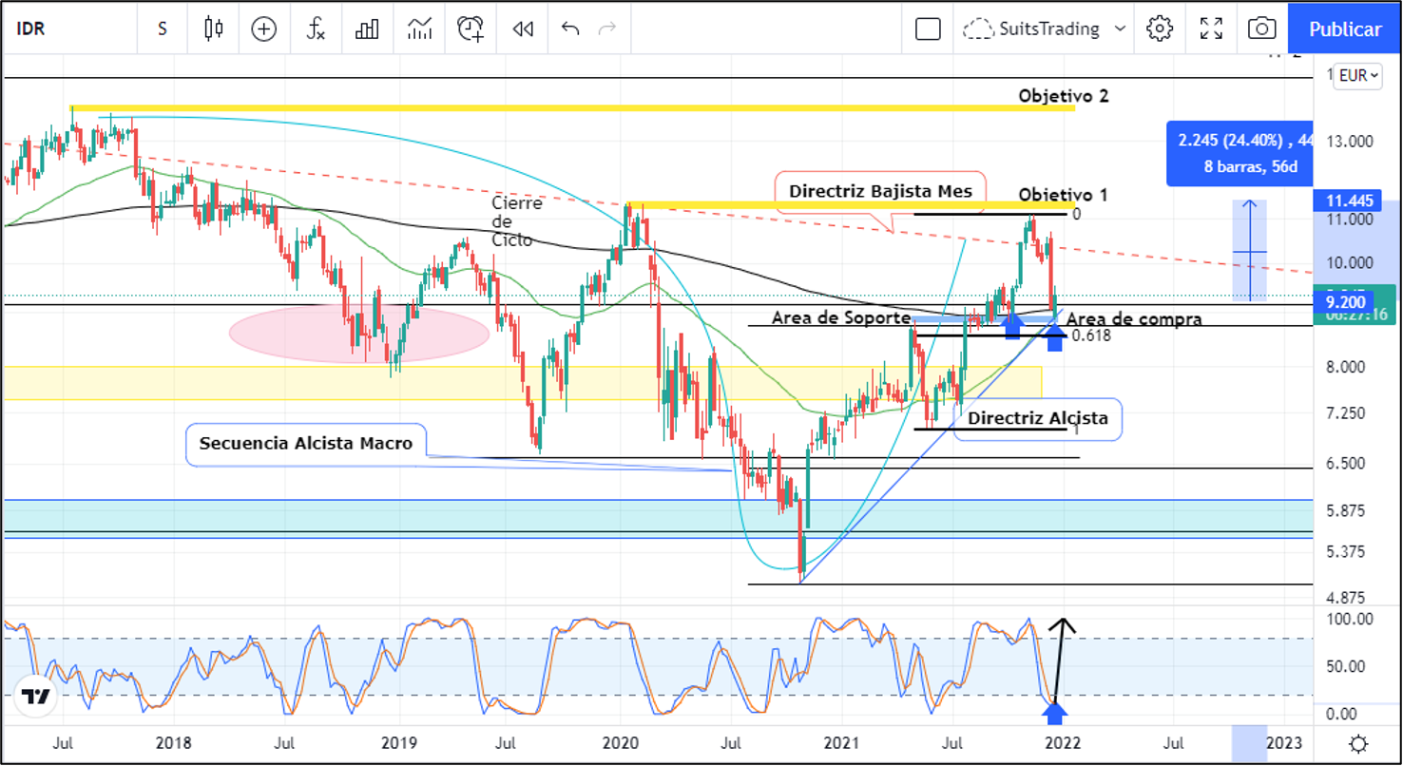Create an alert with the alarm clock icon
This screenshot has height=766, width=1403.
click(x=471, y=29)
